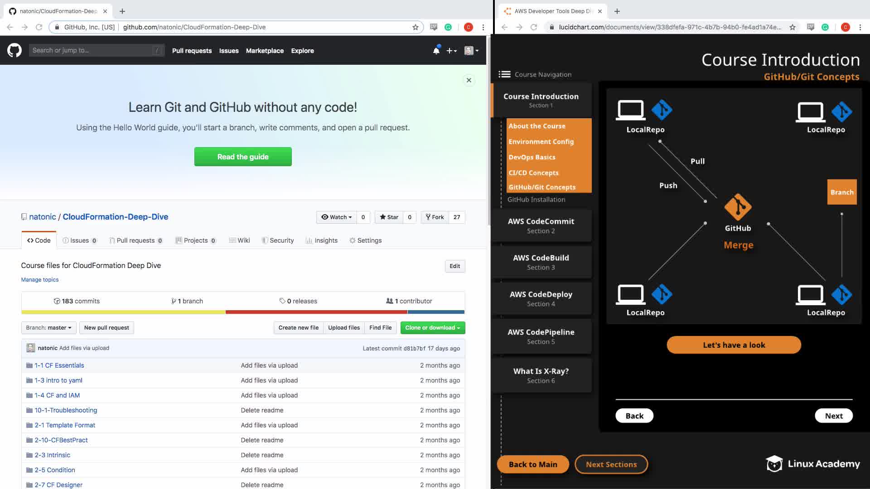Screen dimensions: 870x489
Task: Reload the Lucidchart tab
Action: 534,27
